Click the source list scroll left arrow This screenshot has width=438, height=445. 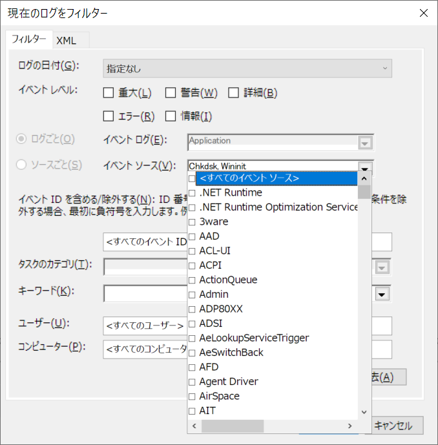pos(194,426)
